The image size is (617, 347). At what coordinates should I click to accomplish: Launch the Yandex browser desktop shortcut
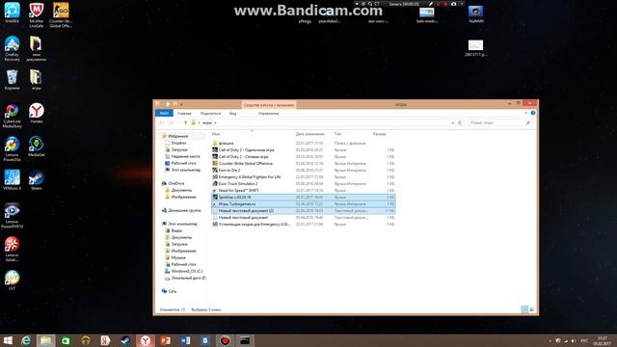click(37, 113)
